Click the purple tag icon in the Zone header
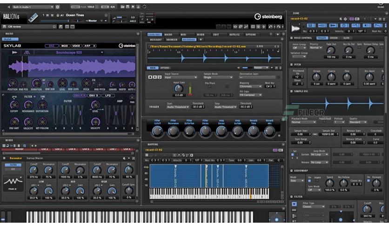 click(x=351, y=19)
